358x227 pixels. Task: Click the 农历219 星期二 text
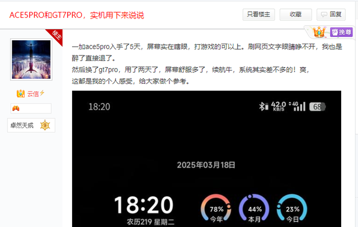150,222
